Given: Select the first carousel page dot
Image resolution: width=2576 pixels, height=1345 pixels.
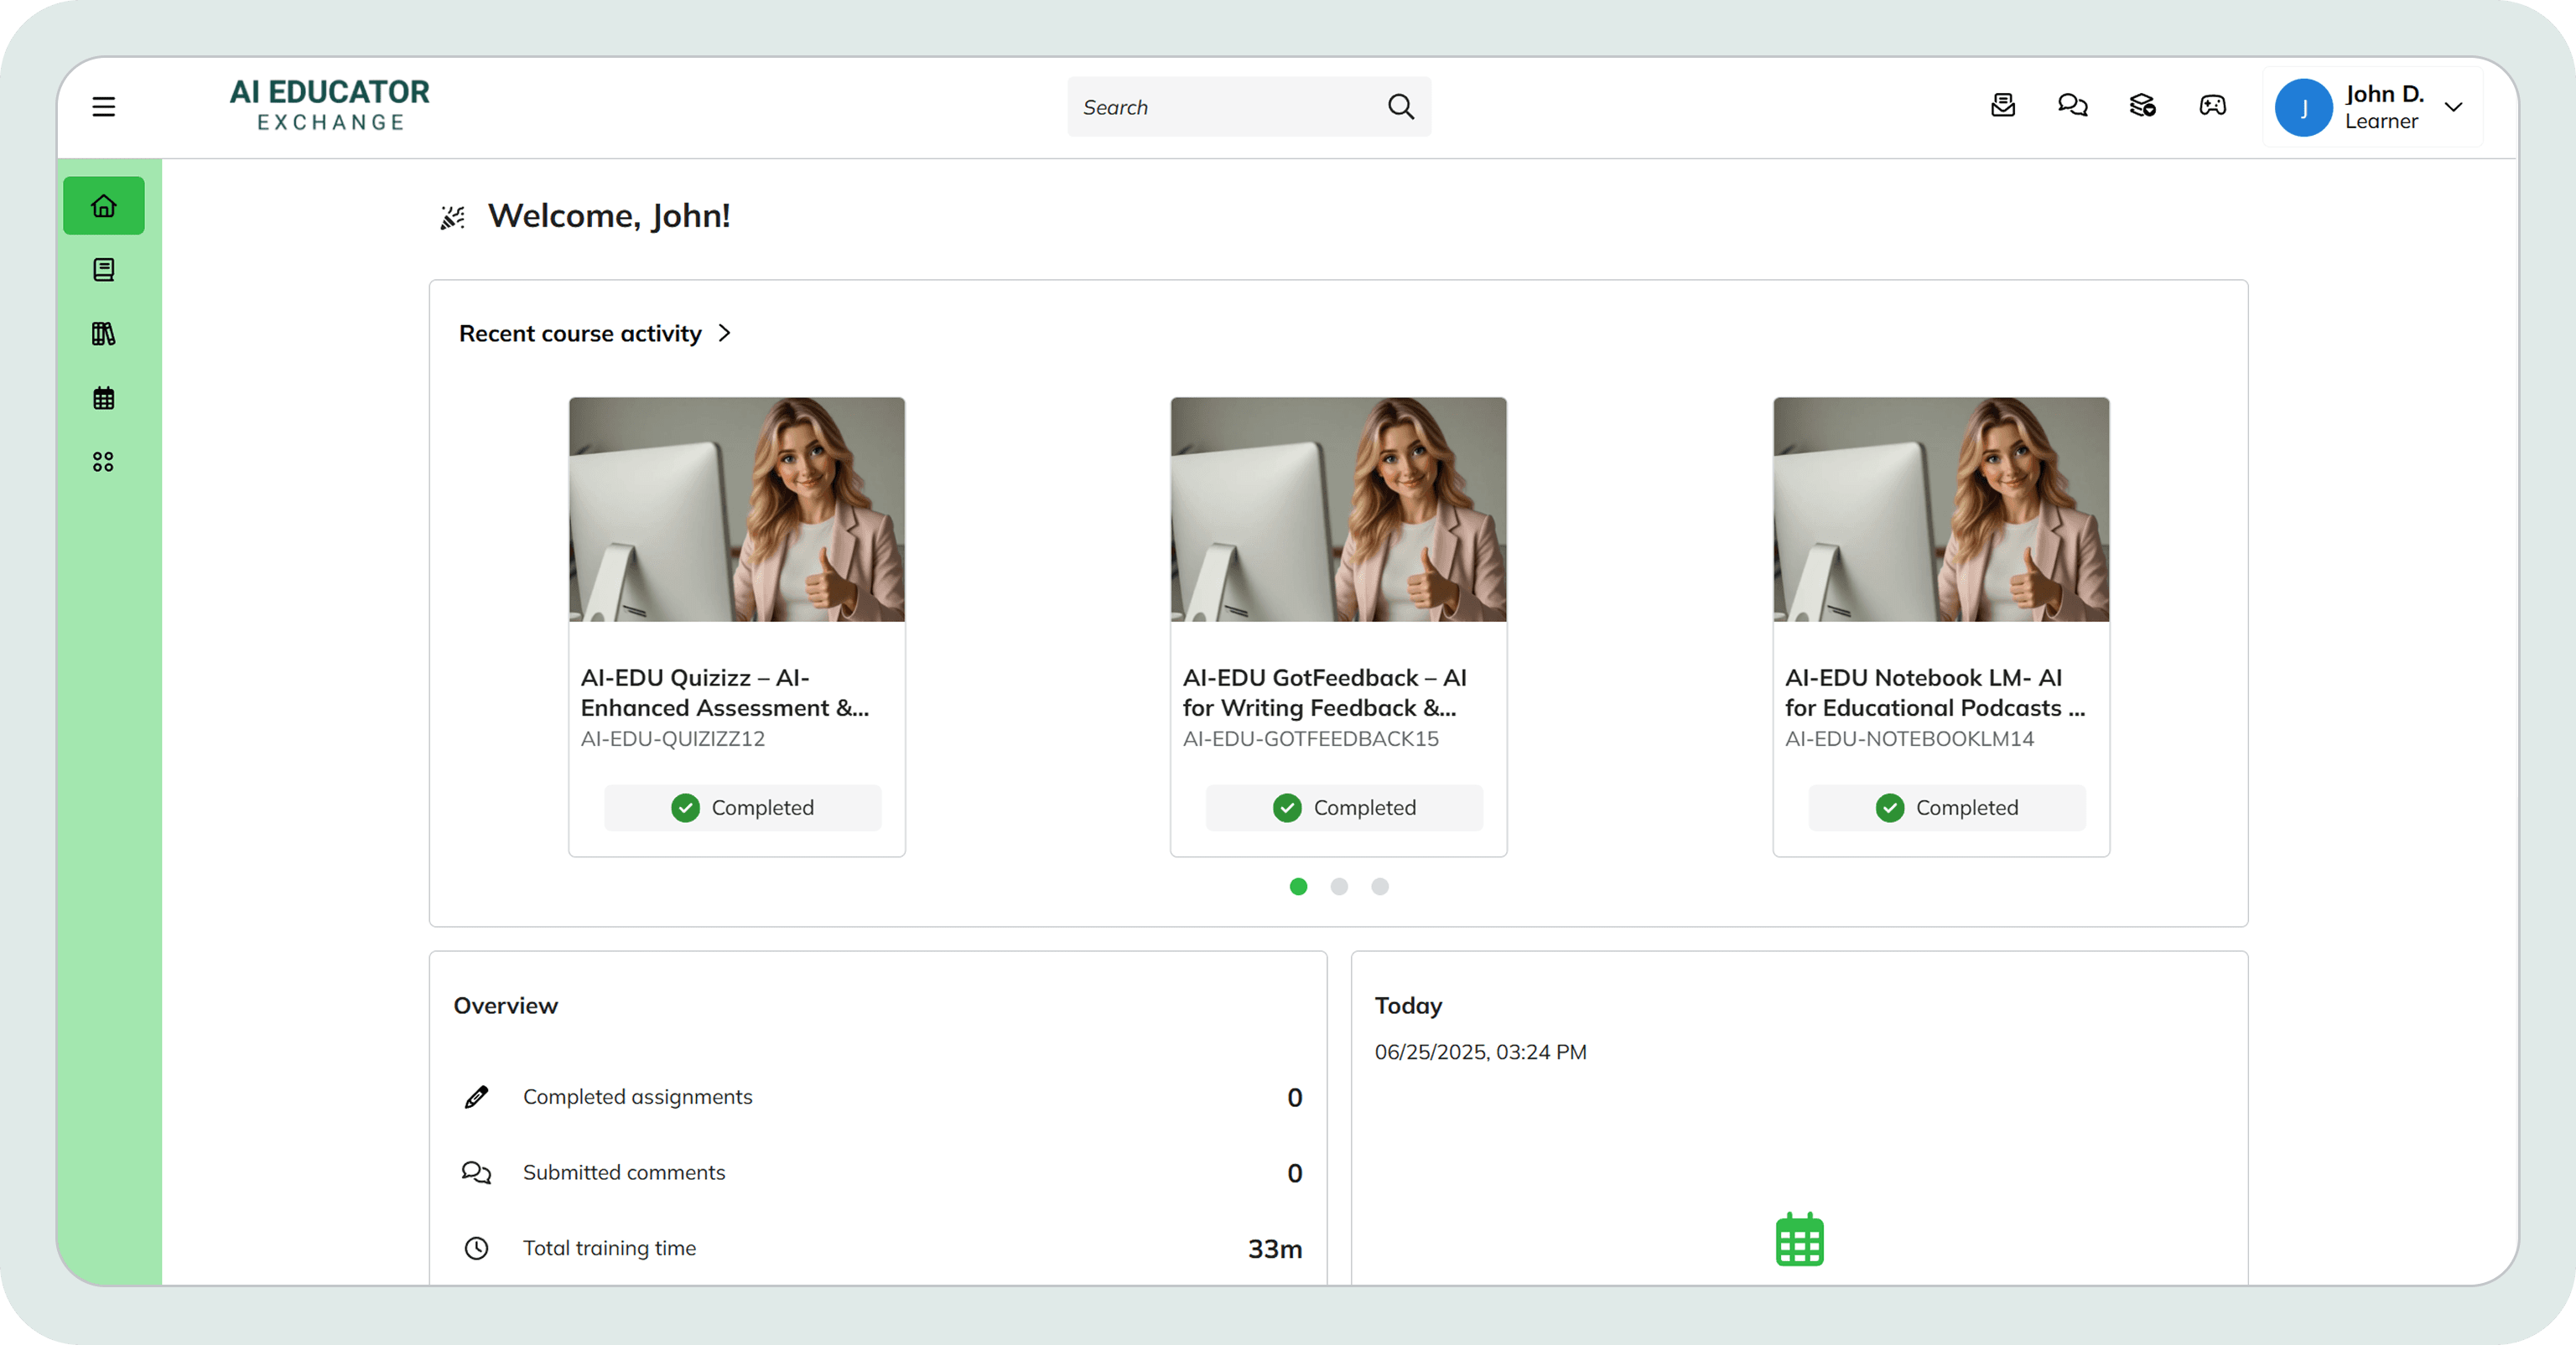Looking at the screenshot, I should (x=1299, y=887).
